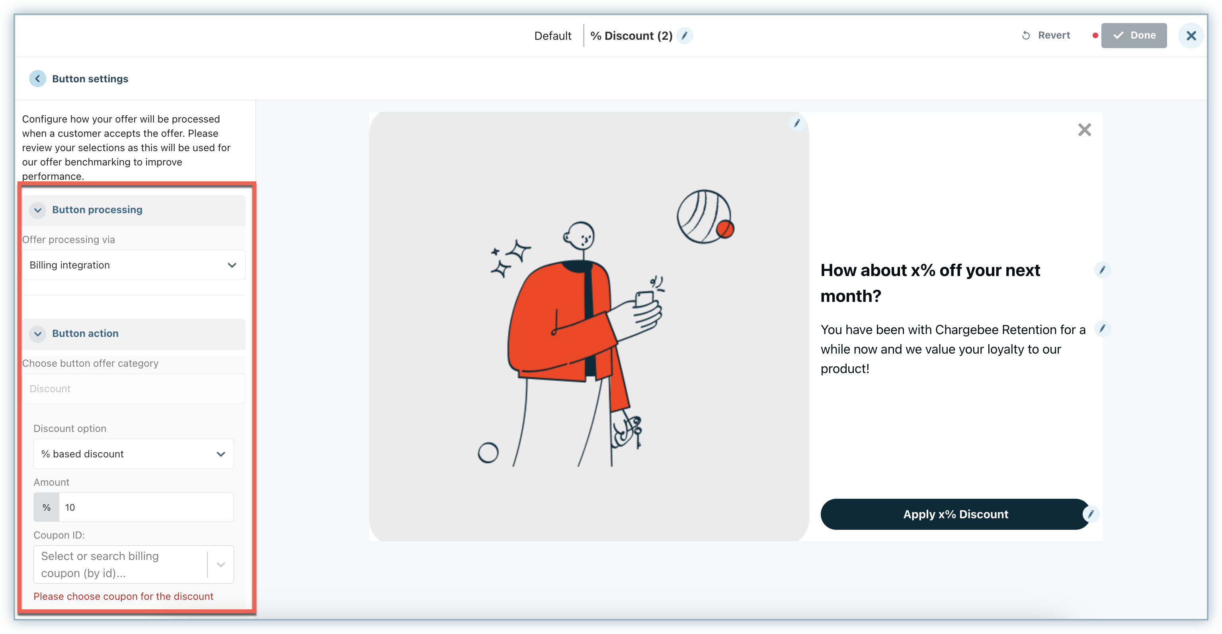Open the Billing integration dropdown
This screenshot has width=1222, height=634.
point(134,265)
